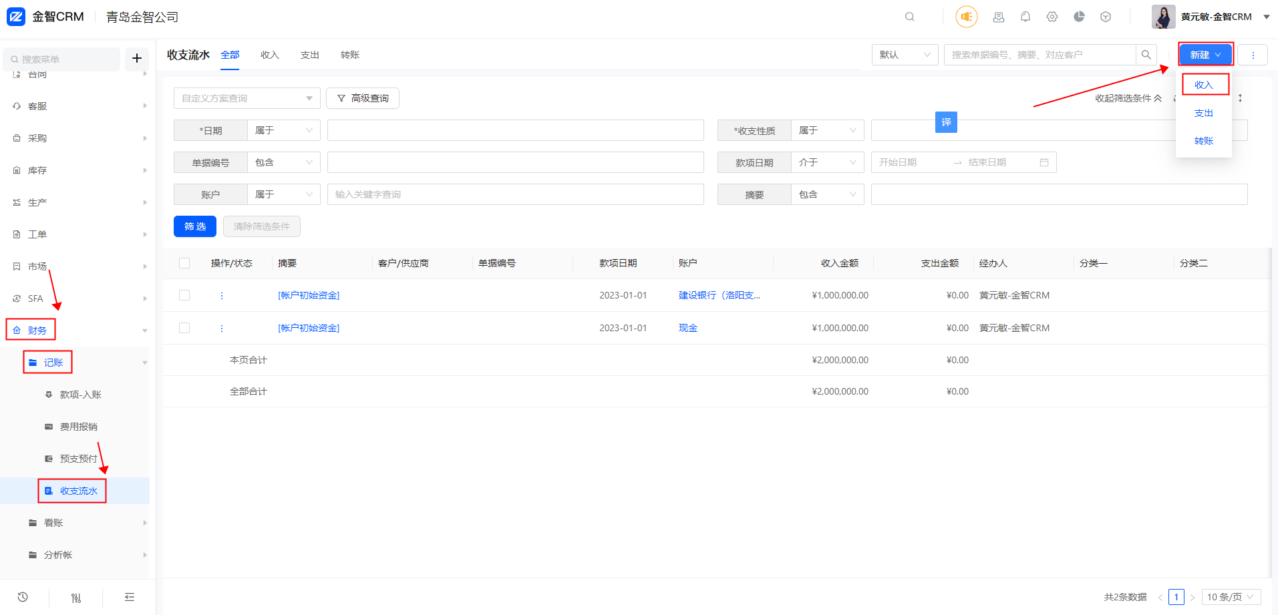
Task: Click the blue 筛选 button
Action: click(x=195, y=226)
